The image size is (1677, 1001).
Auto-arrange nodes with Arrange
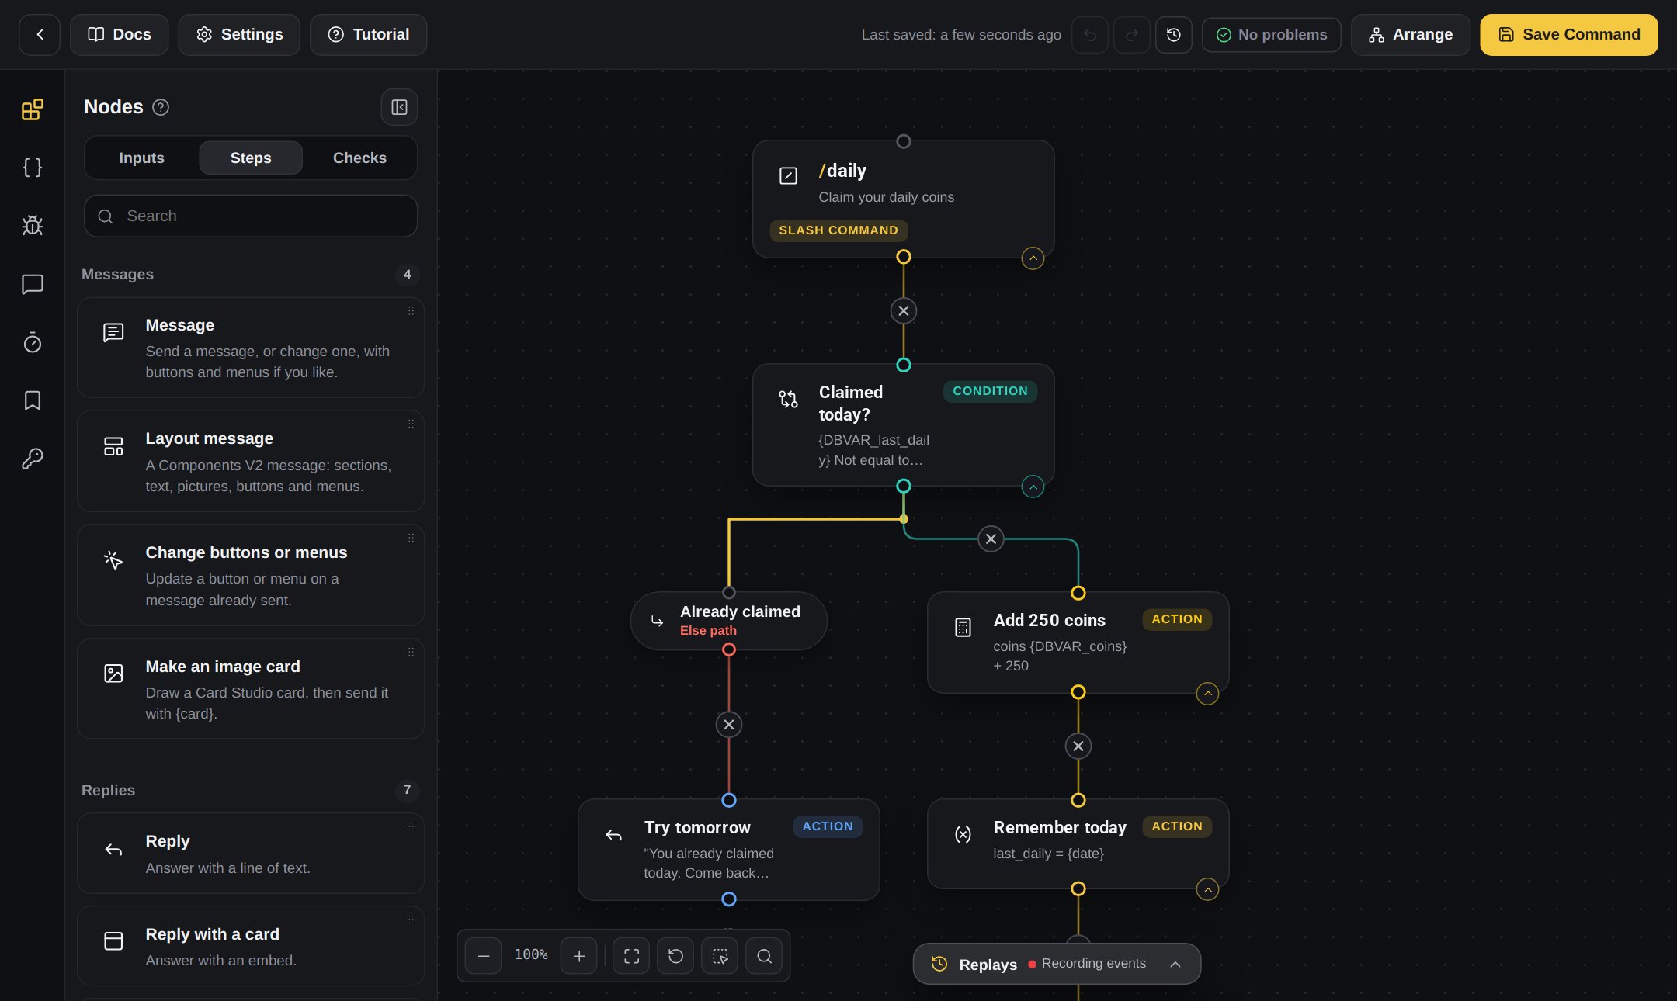[1411, 35]
